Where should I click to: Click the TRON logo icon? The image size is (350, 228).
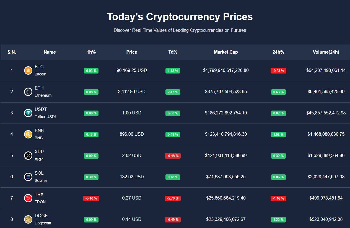pos(28,198)
